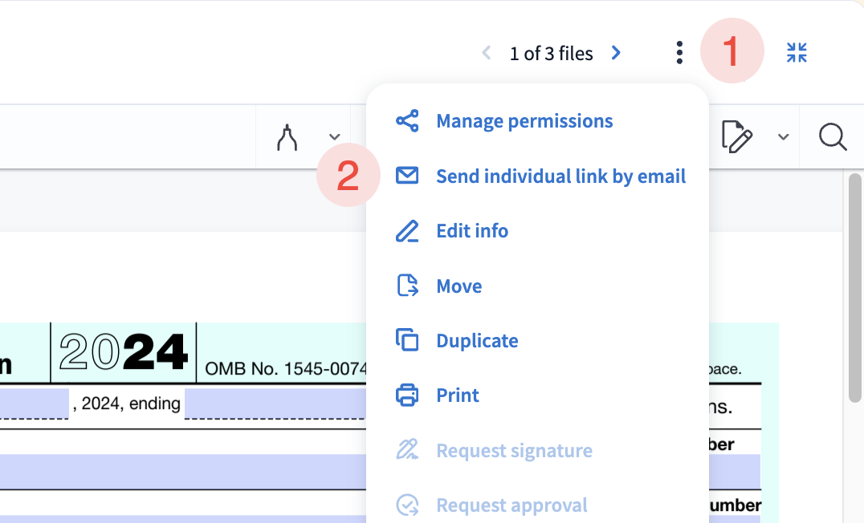
Task: Open the magnifier search tool
Action: click(833, 137)
